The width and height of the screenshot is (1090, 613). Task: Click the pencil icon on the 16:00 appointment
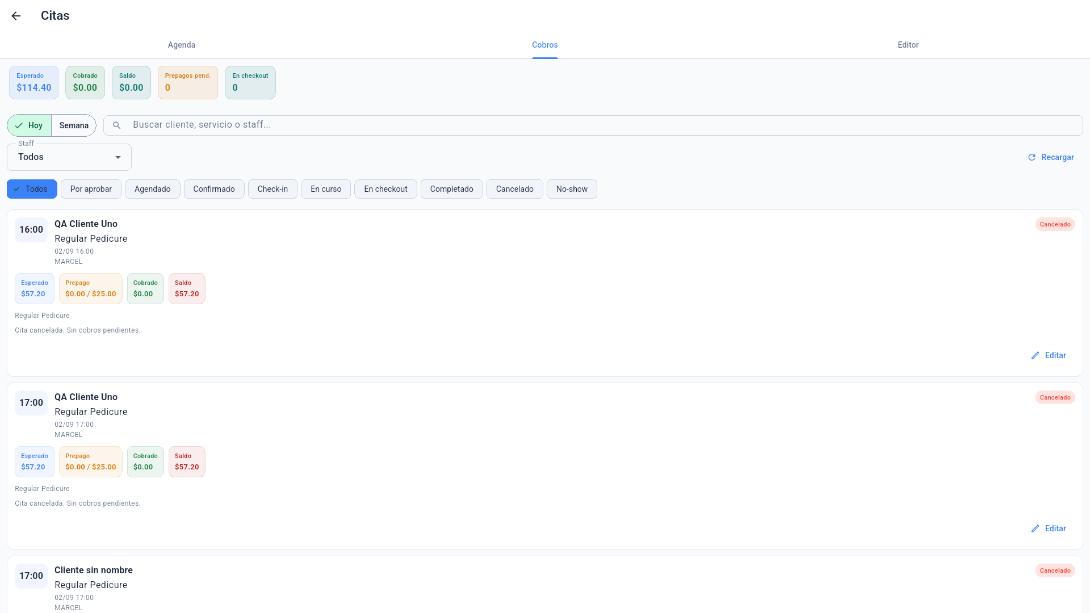pyautogui.click(x=1035, y=355)
